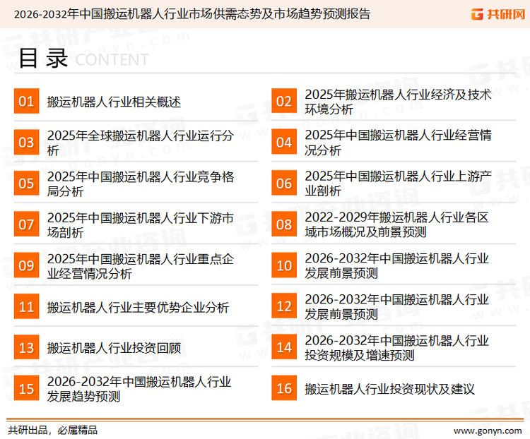Click the orange 05 chapter number box
The width and height of the screenshot is (530, 439).
coord(26,184)
